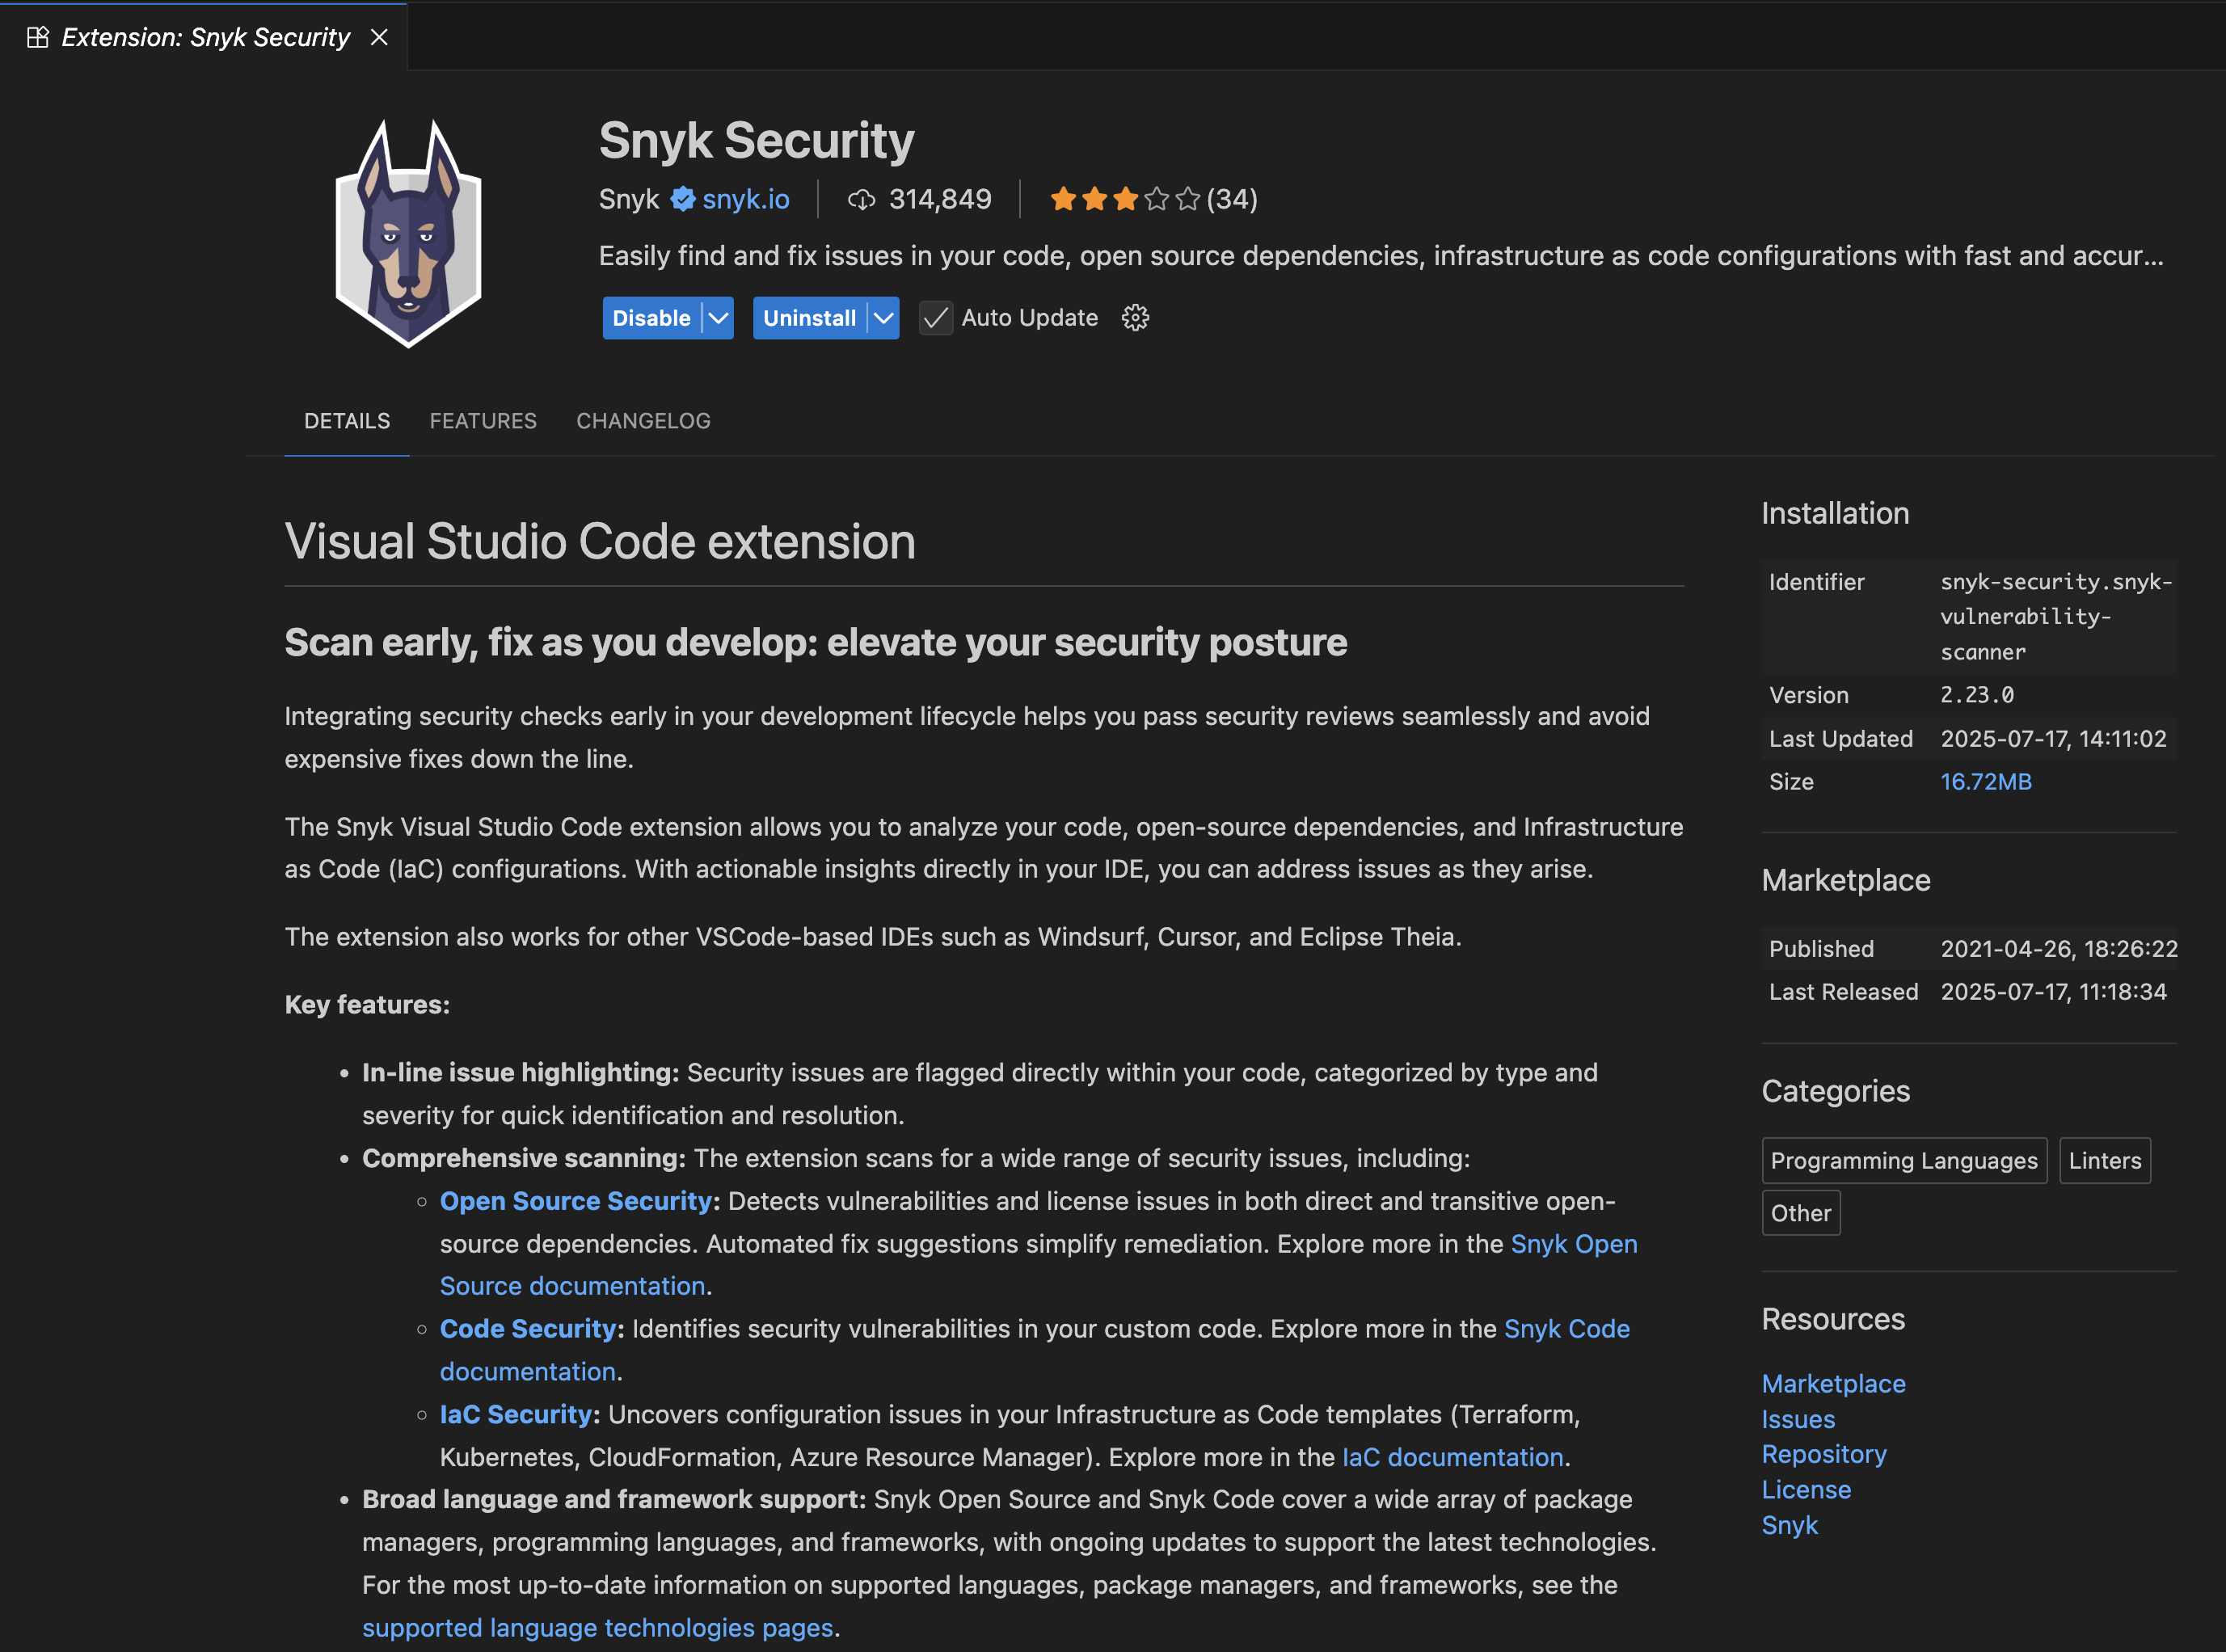
Task: Open the Disable button dropdown arrow
Action: pyautogui.click(x=718, y=318)
